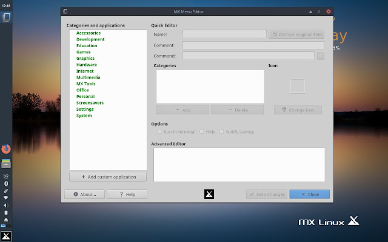Select the Graphics category
This screenshot has width=388, height=242.
pos(85,58)
